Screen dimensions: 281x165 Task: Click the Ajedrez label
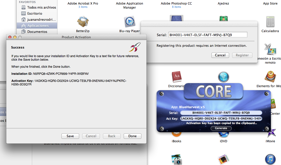click(x=223, y=3)
